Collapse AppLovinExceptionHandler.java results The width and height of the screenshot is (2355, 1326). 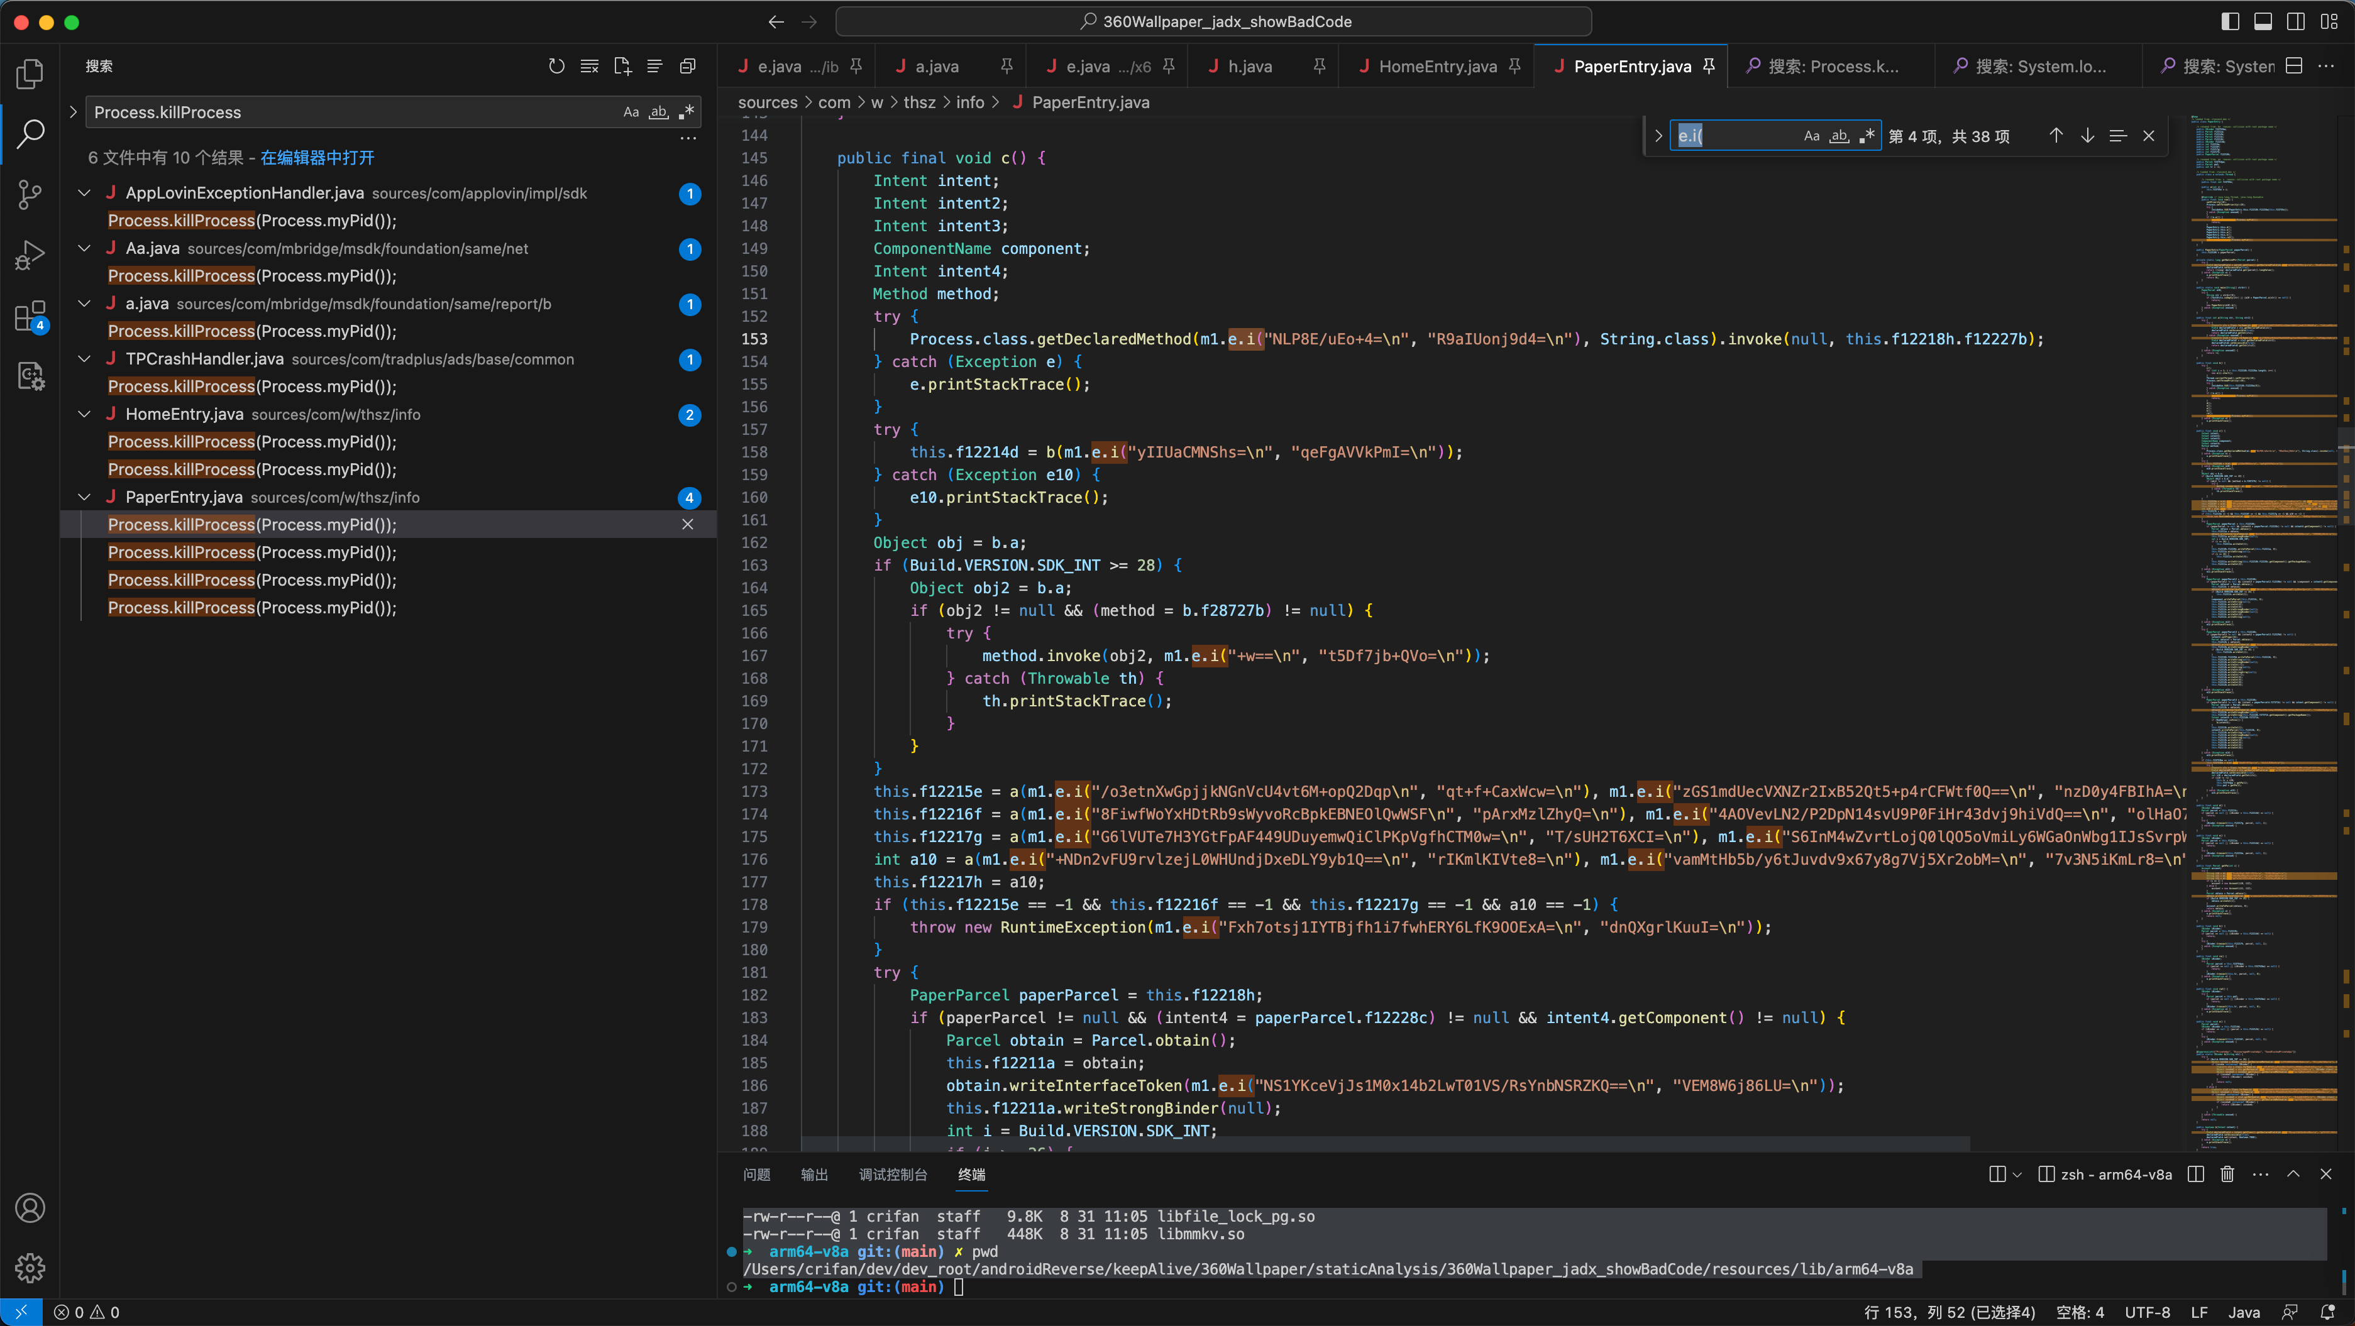point(84,193)
